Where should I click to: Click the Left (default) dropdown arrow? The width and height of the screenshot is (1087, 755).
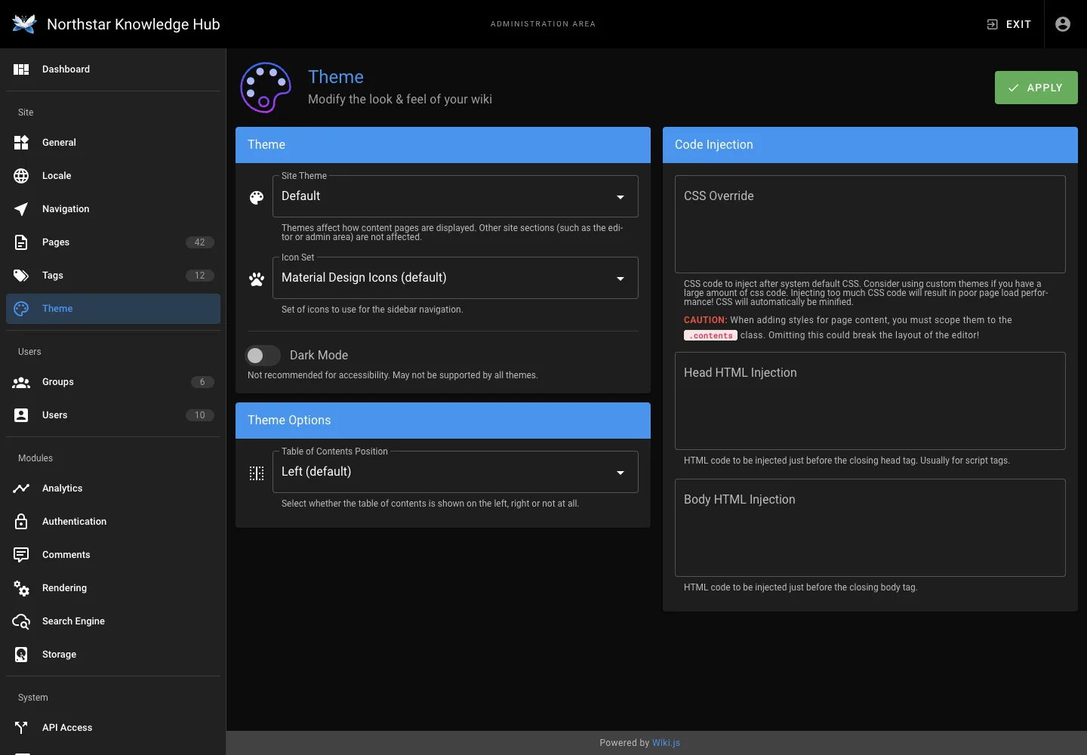click(x=620, y=473)
